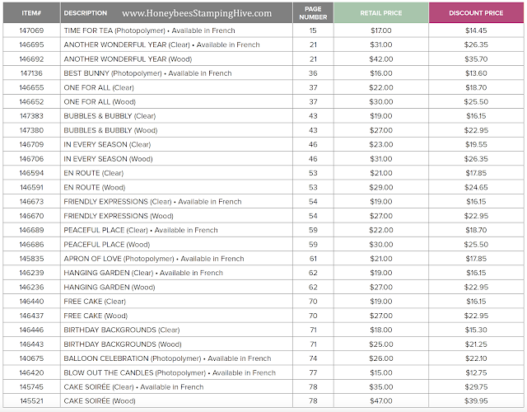Select item number 147069

31,30
